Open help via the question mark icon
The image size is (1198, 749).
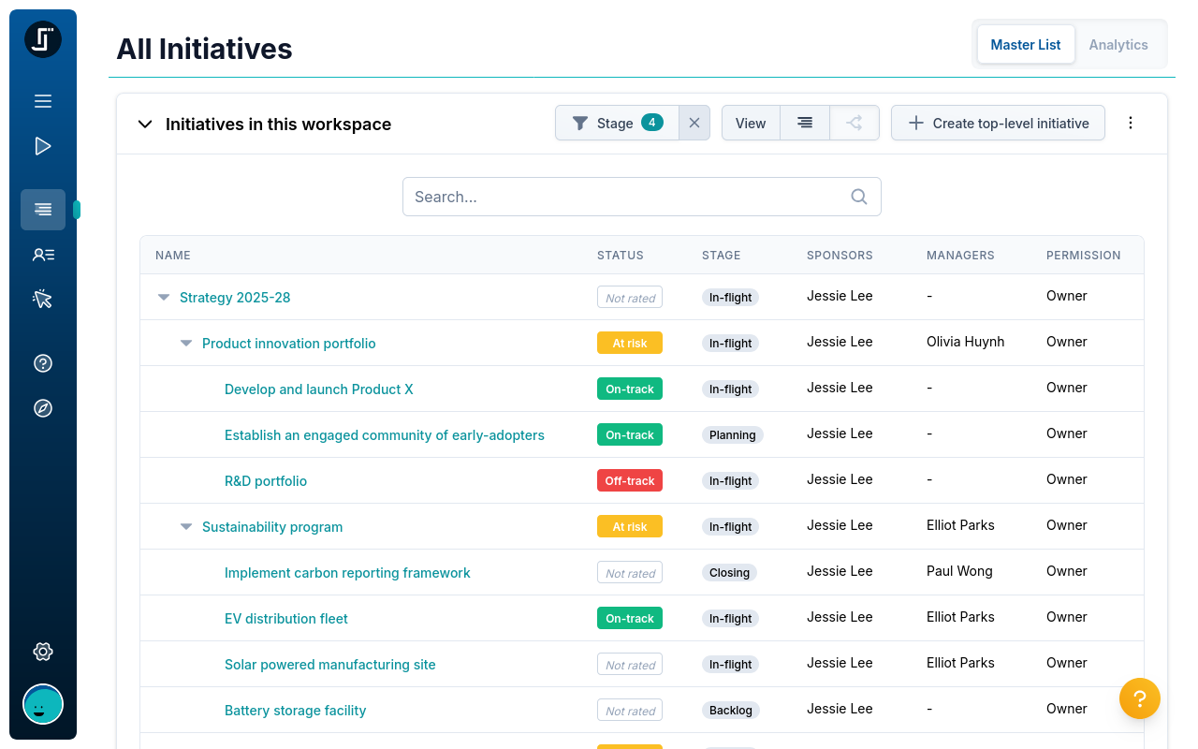point(42,363)
